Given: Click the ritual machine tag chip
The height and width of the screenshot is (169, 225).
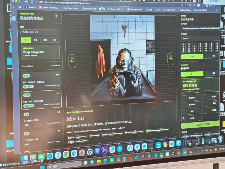Looking at the screenshot, I should [77, 142].
